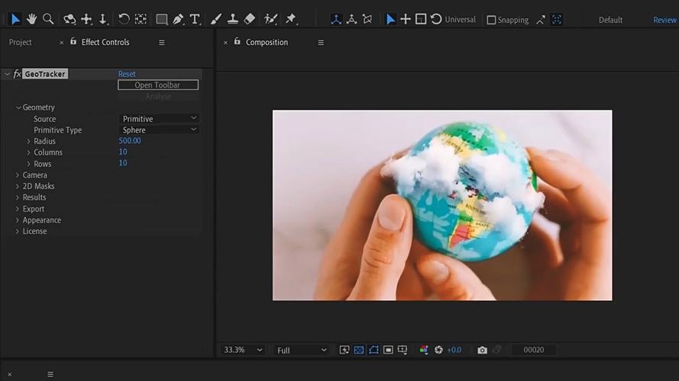Select the Hand tool

tap(31, 19)
